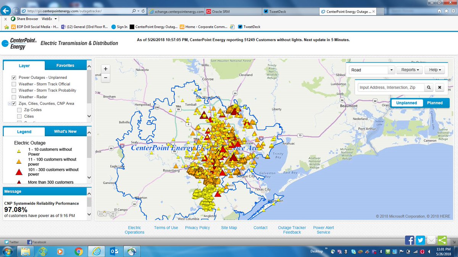Launch Google Chrome from the taskbar
Screen dimensions: 458x257
coord(79,251)
